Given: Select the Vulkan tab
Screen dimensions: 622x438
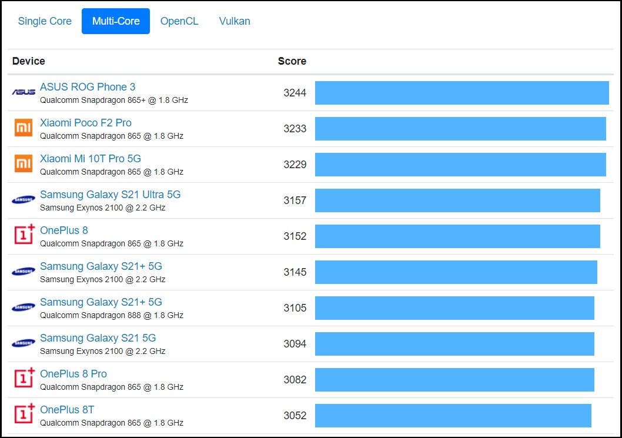Looking at the screenshot, I should 235,21.
